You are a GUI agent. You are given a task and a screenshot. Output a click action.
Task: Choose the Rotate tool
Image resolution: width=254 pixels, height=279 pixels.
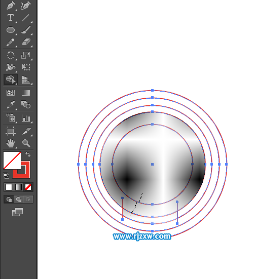point(11,55)
